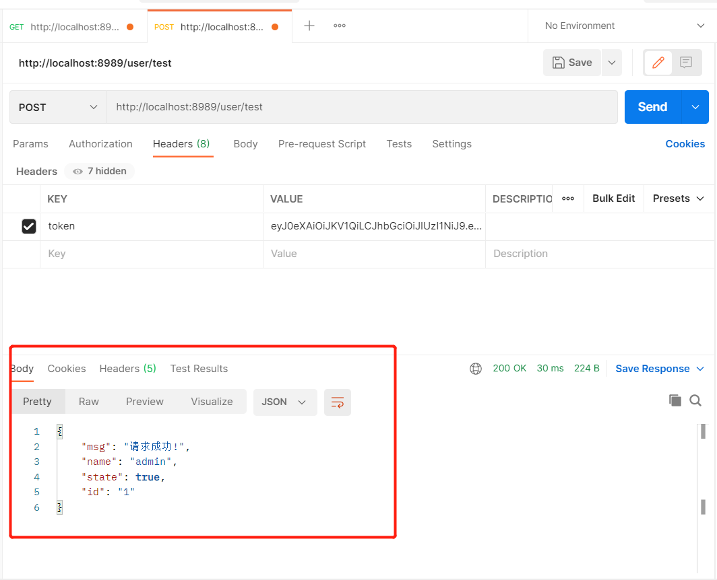Open the request Body tab
717x580 pixels.
click(245, 144)
